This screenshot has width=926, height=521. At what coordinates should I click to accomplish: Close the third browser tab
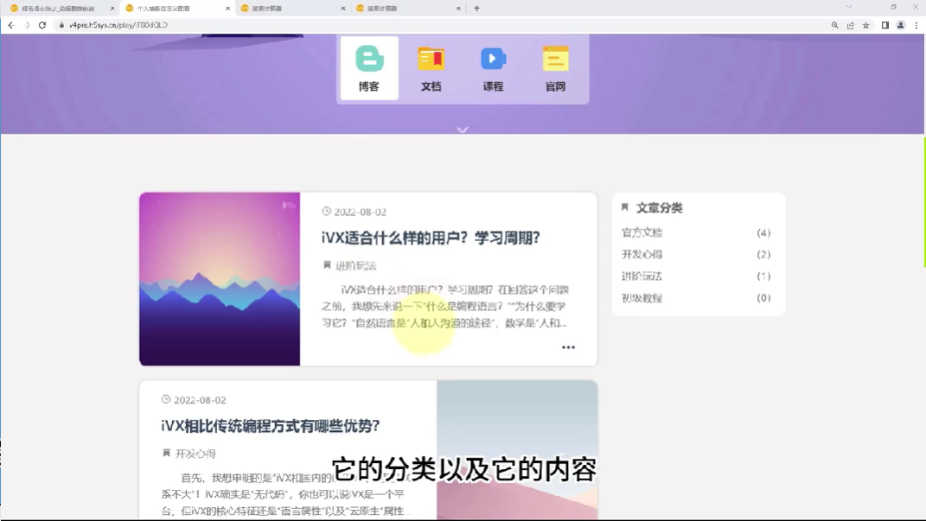point(343,9)
